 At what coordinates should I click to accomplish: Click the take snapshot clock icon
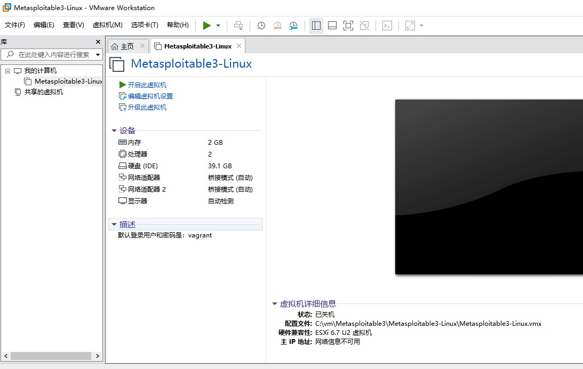point(261,26)
